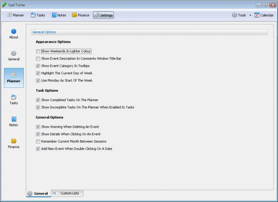Close the taskTome window
The width and height of the screenshot is (278, 202).
(273, 5)
